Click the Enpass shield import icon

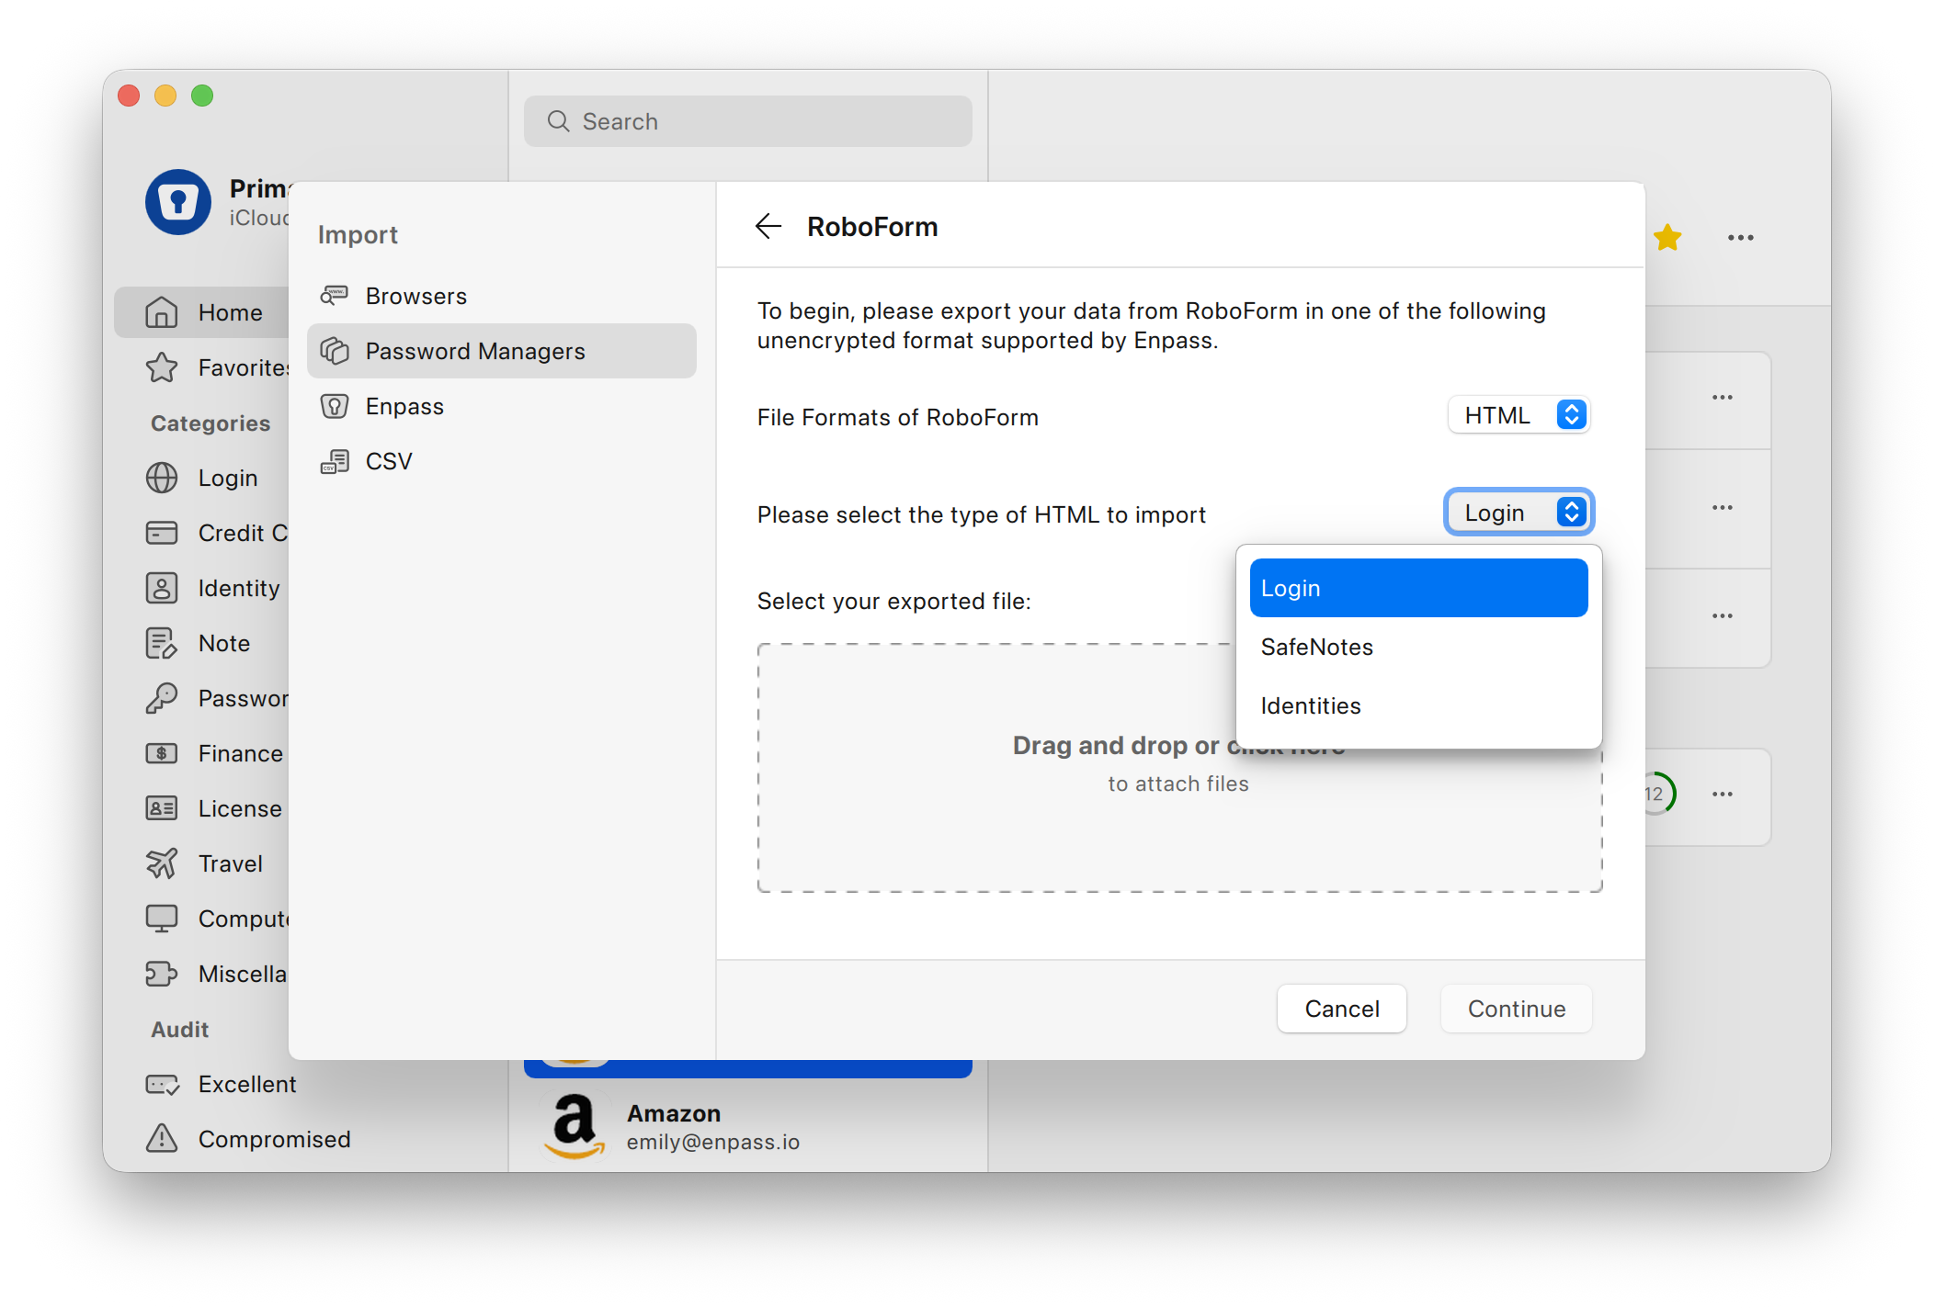point(335,406)
